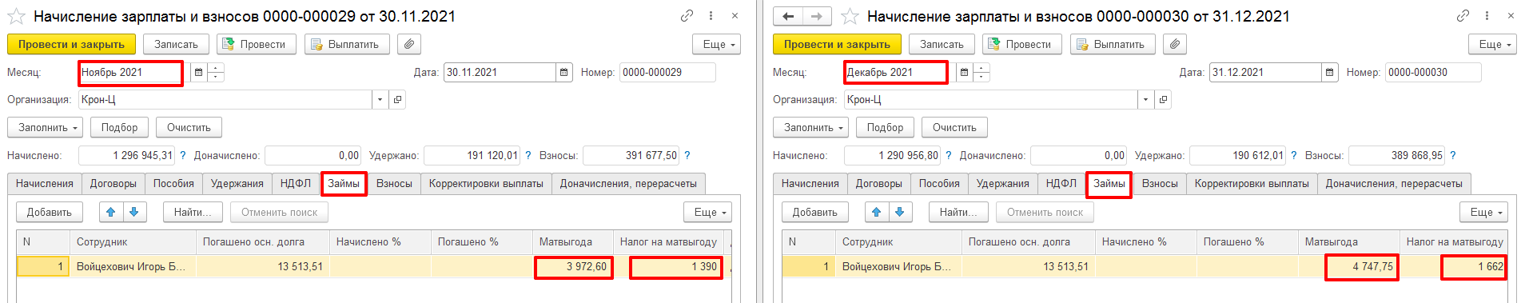Open calendar picker next to Ноябрь 2021
Screen dimensions: 1525x303
(x=199, y=73)
